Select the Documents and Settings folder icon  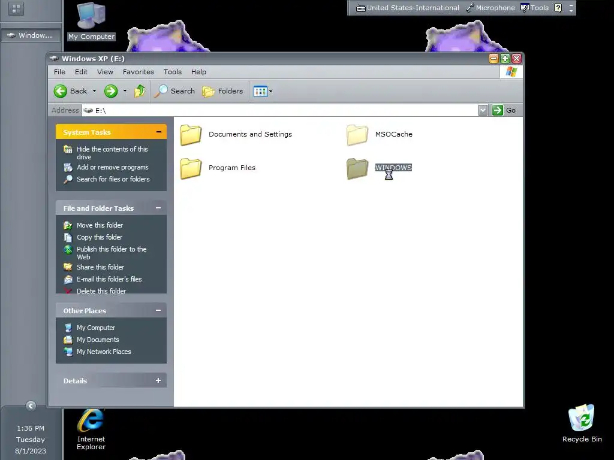click(191, 135)
